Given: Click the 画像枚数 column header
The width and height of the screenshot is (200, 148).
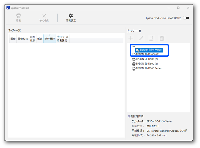Looking at the screenshot, I should click(x=23, y=39).
